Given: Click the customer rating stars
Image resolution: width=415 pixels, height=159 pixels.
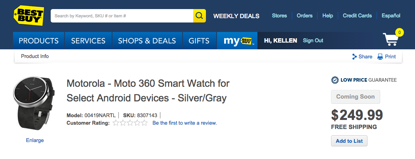Looking at the screenshot, I should 130,123.
